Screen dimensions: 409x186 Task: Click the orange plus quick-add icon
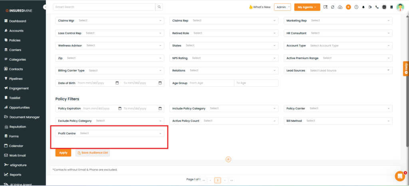click(x=348, y=7)
